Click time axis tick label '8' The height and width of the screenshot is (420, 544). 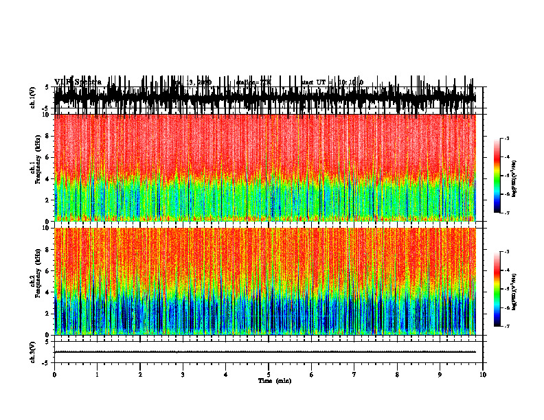(397, 375)
